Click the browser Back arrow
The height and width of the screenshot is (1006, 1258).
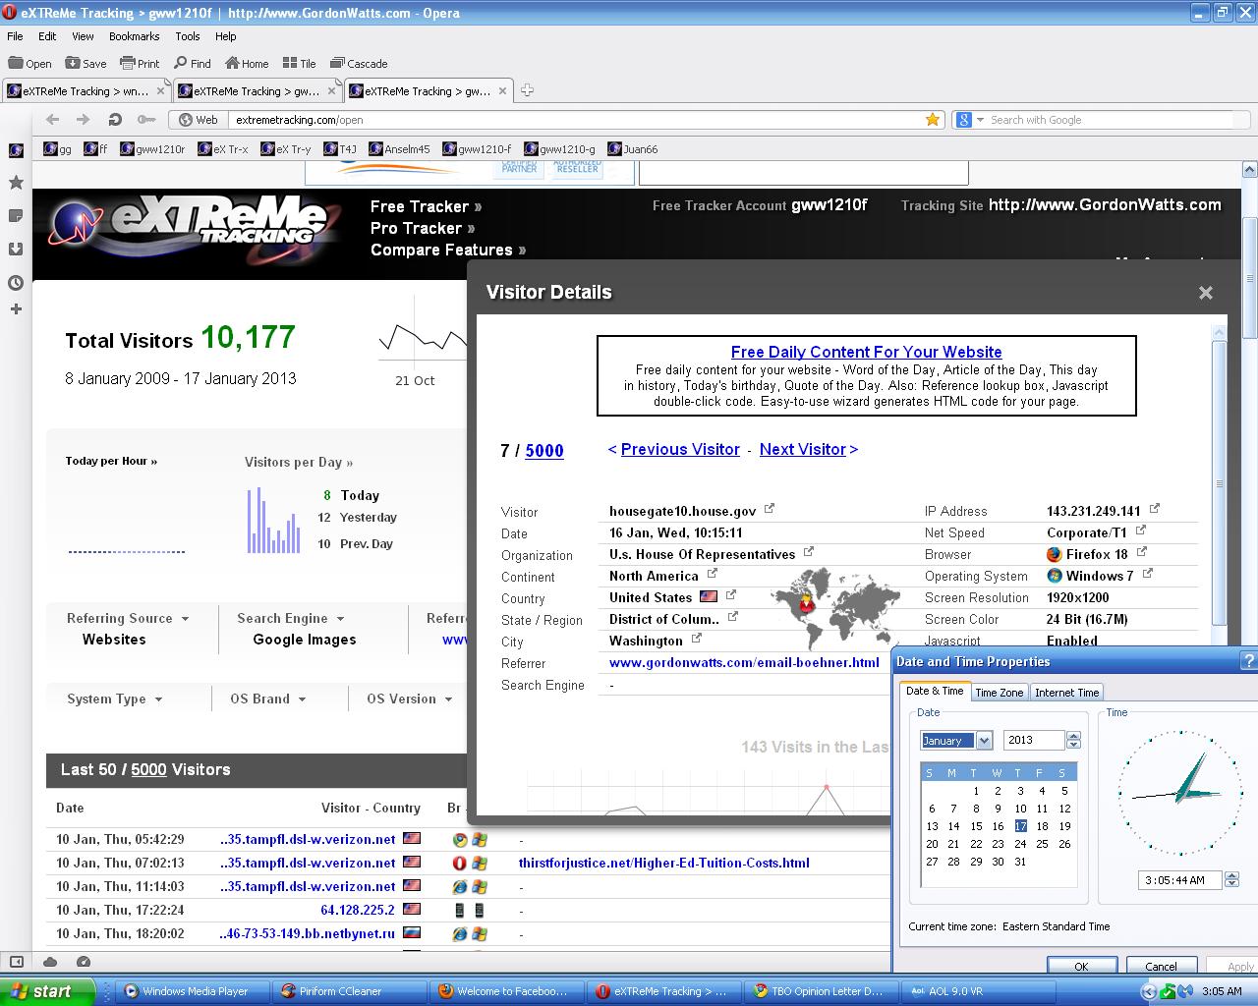52,120
